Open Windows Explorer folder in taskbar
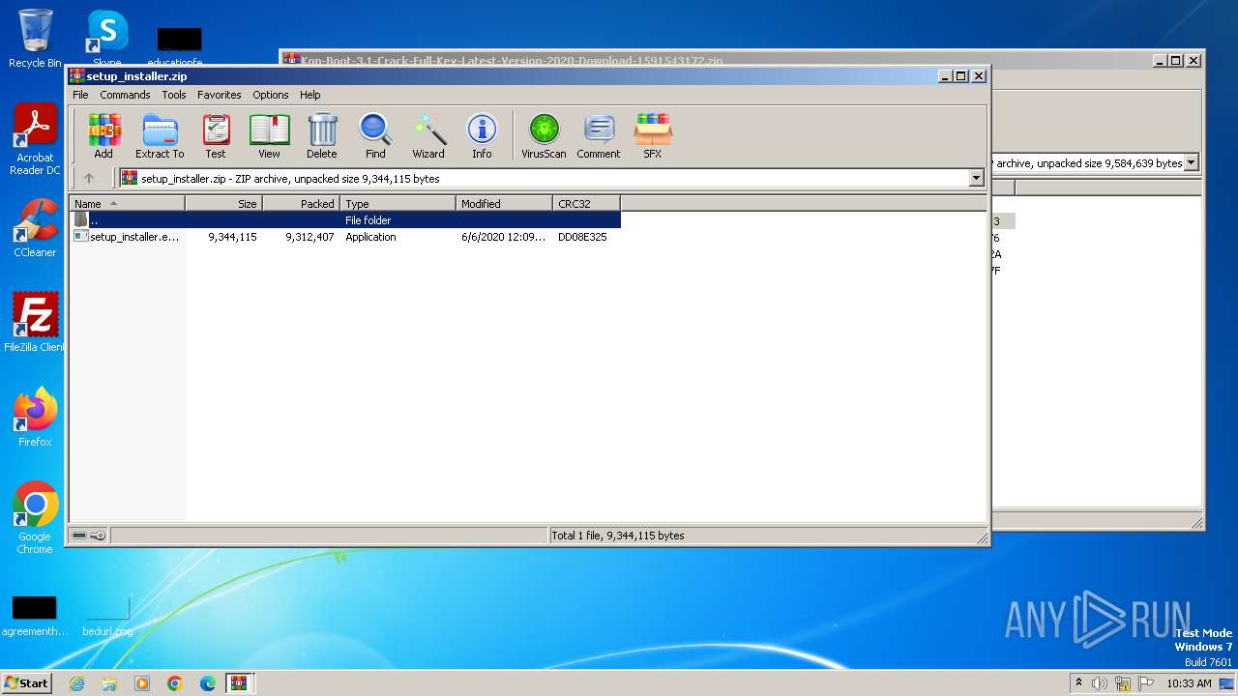The width and height of the screenshot is (1238, 696). (109, 683)
